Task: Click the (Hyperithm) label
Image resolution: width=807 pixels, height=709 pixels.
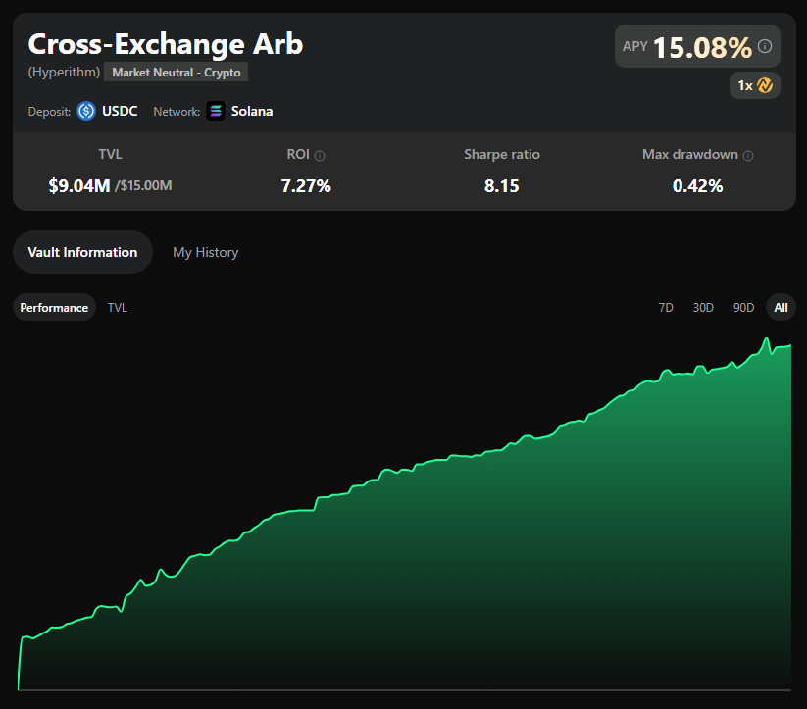Action: coord(64,72)
